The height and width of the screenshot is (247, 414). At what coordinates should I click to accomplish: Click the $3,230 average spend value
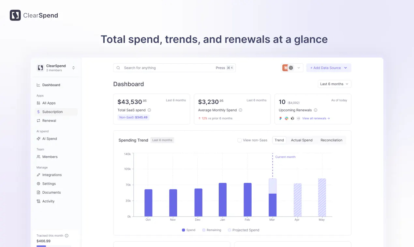211,102
